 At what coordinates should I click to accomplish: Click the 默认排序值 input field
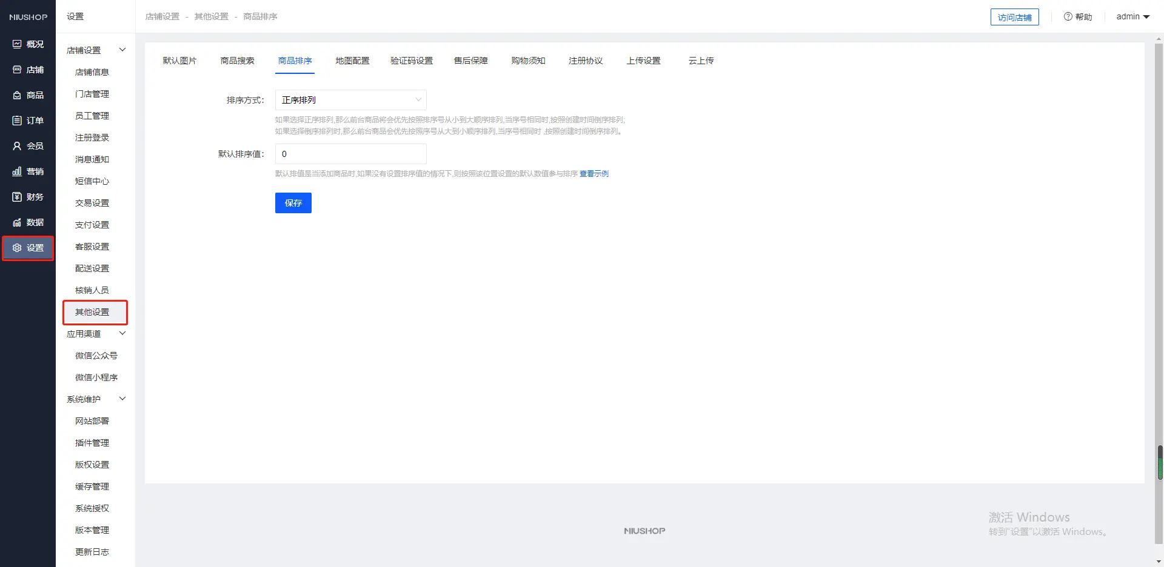(x=350, y=154)
